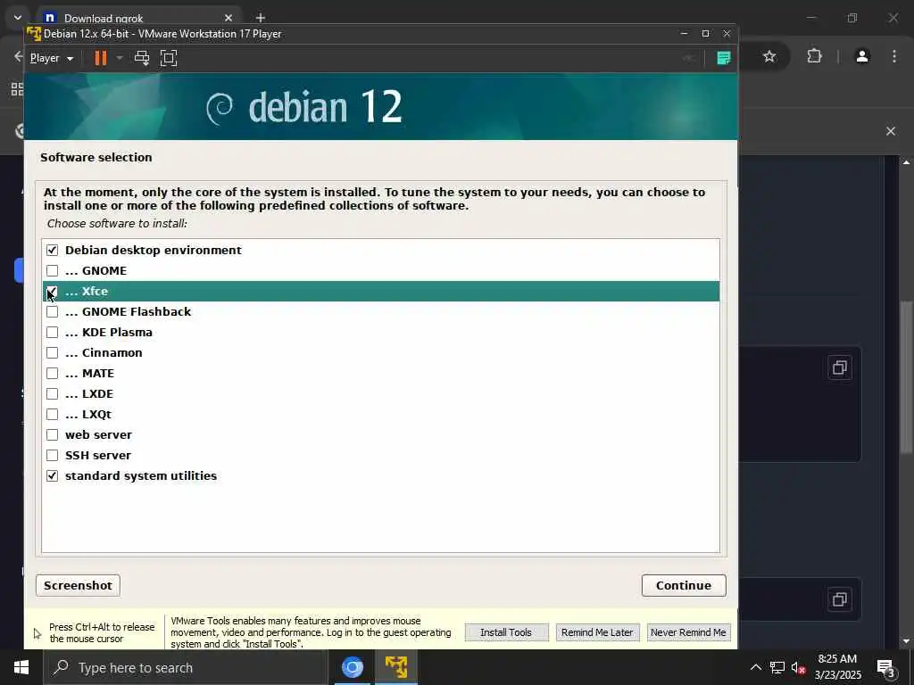Click the browser page vertical scrollbar thumb
The image size is (914, 685).
[x=906, y=377]
